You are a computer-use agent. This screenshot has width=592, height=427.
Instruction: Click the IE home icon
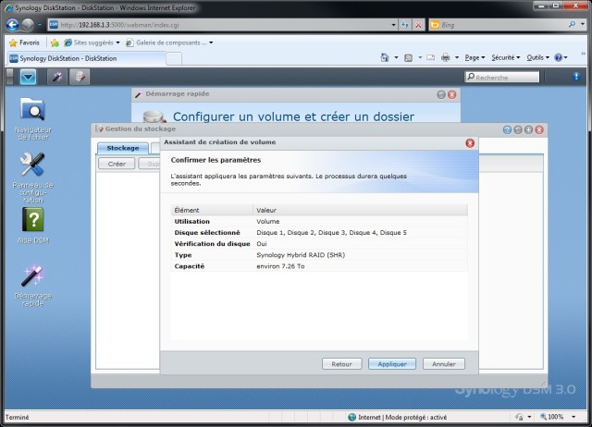[x=385, y=57]
